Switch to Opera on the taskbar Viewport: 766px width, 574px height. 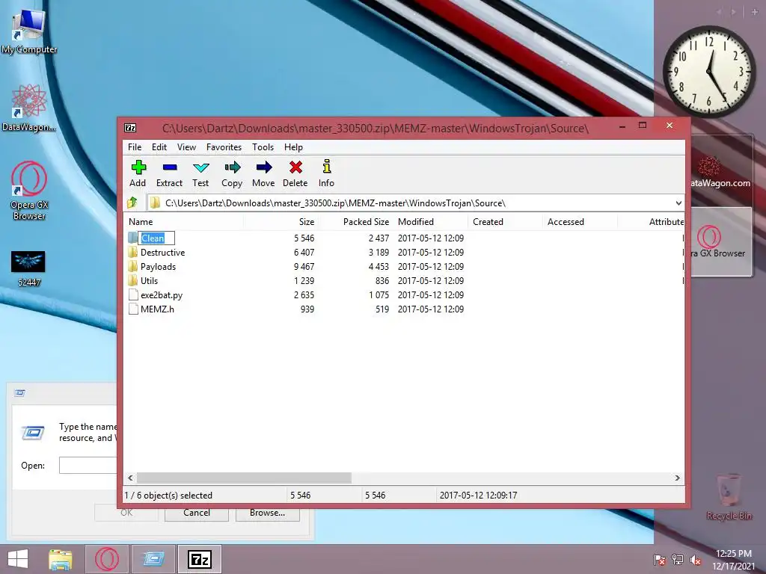pos(107,559)
